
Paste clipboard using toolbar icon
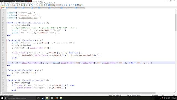(x=22, y=5)
